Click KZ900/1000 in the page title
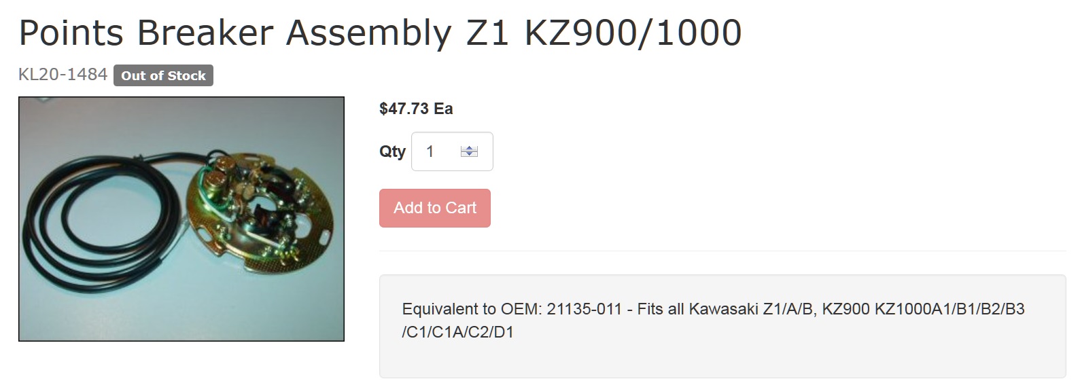The height and width of the screenshot is (381, 1080). [x=633, y=33]
